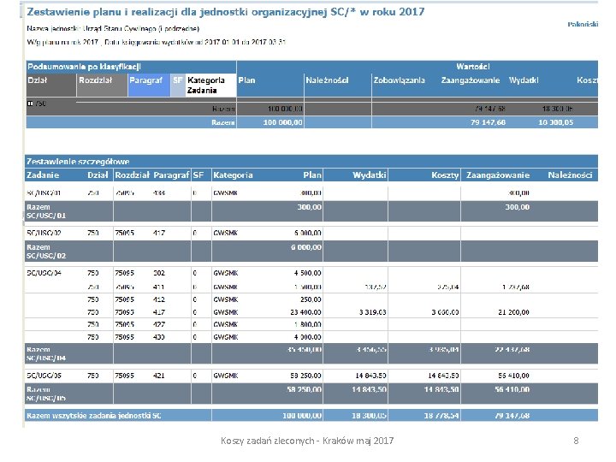Click grand total plan 100 000,00 in bottom row

[x=302, y=416]
